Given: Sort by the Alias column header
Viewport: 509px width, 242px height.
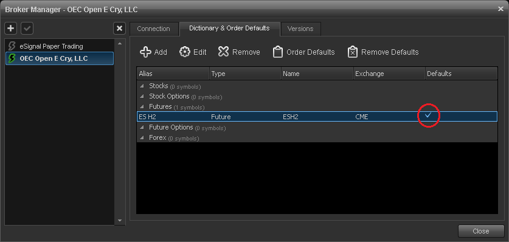Looking at the screenshot, I should pyautogui.click(x=173, y=74).
